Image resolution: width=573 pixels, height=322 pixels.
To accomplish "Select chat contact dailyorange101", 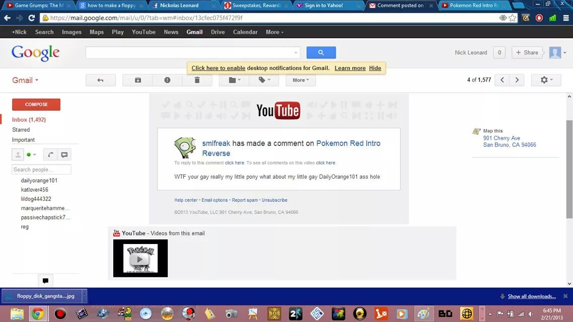I will click(39, 180).
